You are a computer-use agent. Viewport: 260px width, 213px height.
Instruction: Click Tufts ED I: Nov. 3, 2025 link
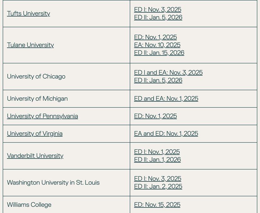(157, 10)
